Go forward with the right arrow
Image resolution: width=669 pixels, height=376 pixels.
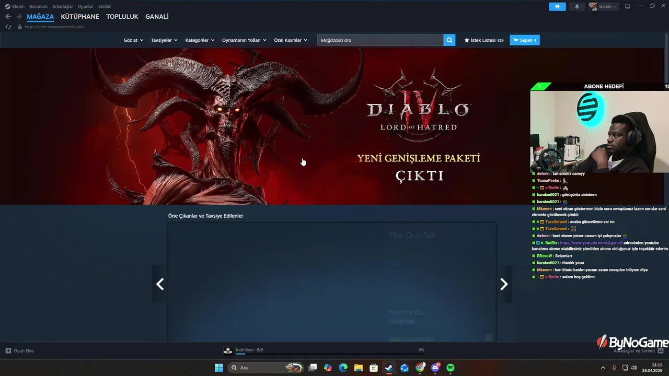click(x=19, y=17)
